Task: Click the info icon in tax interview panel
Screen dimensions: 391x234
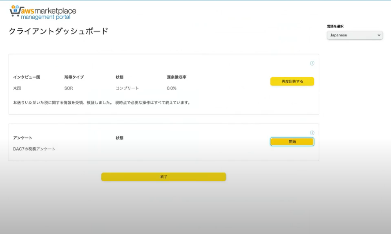Action: pyautogui.click(x=312, y=63)
